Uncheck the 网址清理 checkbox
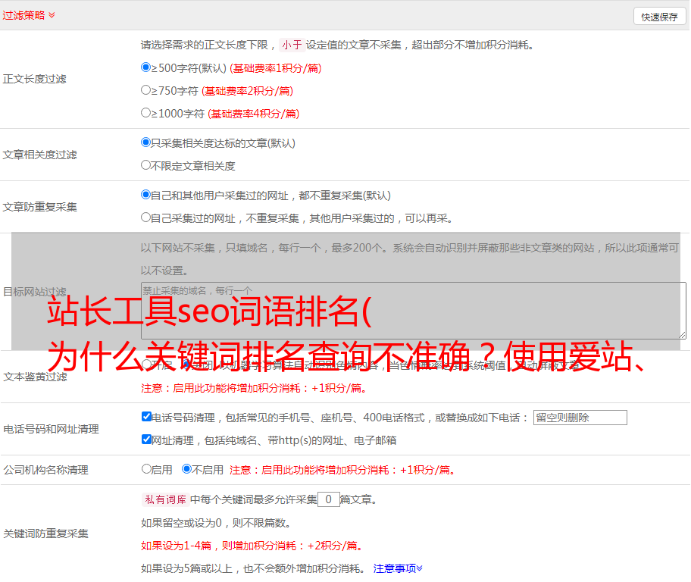Viewport: 691px width, 582px height. click(x=146, y=439)
